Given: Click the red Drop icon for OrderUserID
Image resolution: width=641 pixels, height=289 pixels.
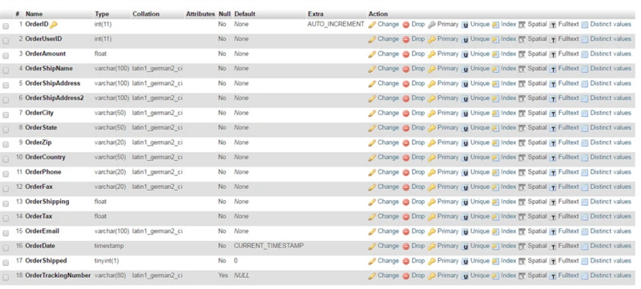Looking at the screenshot, I should point(406,39).
